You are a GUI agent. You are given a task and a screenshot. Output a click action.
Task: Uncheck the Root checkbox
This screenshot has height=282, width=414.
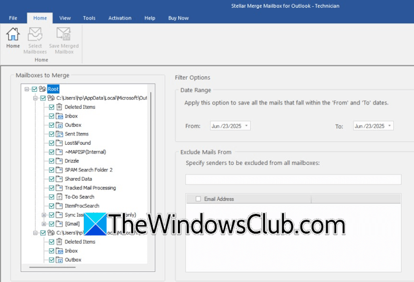click(34, 89)
